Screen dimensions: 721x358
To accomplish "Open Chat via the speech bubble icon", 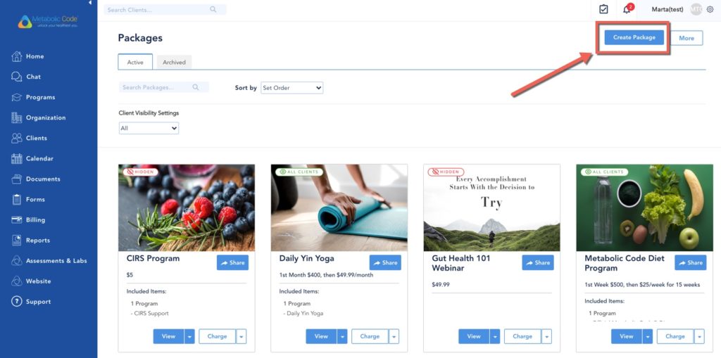I will coord(17,77).
